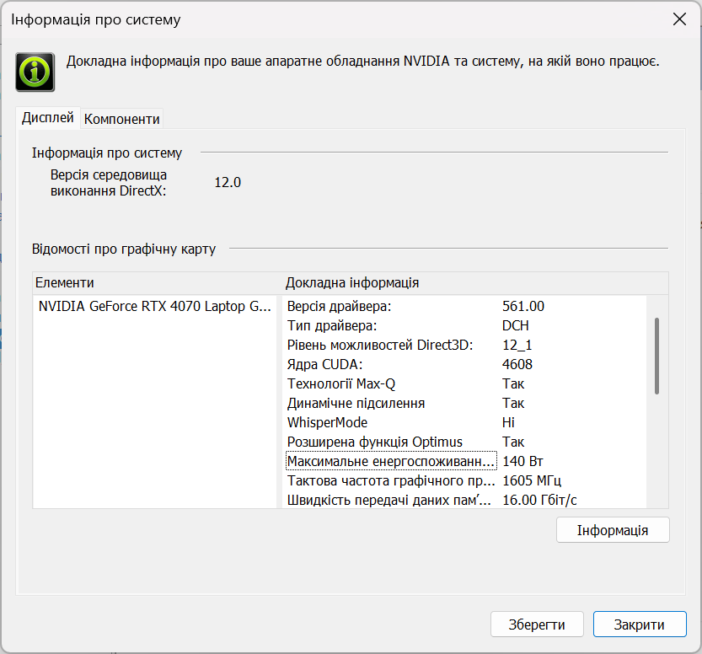This screenshot has width=702, height=654.
Task: Select the Версія драйвера row
Action: (x=466, y=306)
